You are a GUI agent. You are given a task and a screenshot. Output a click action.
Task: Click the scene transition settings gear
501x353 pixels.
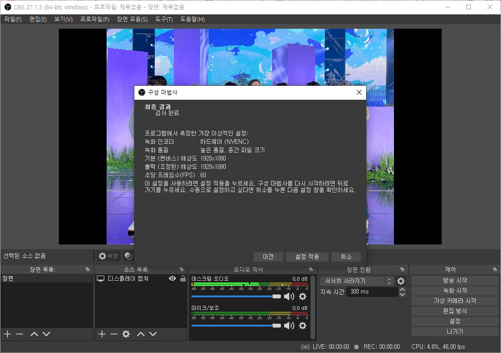click(x=401, y=281)
